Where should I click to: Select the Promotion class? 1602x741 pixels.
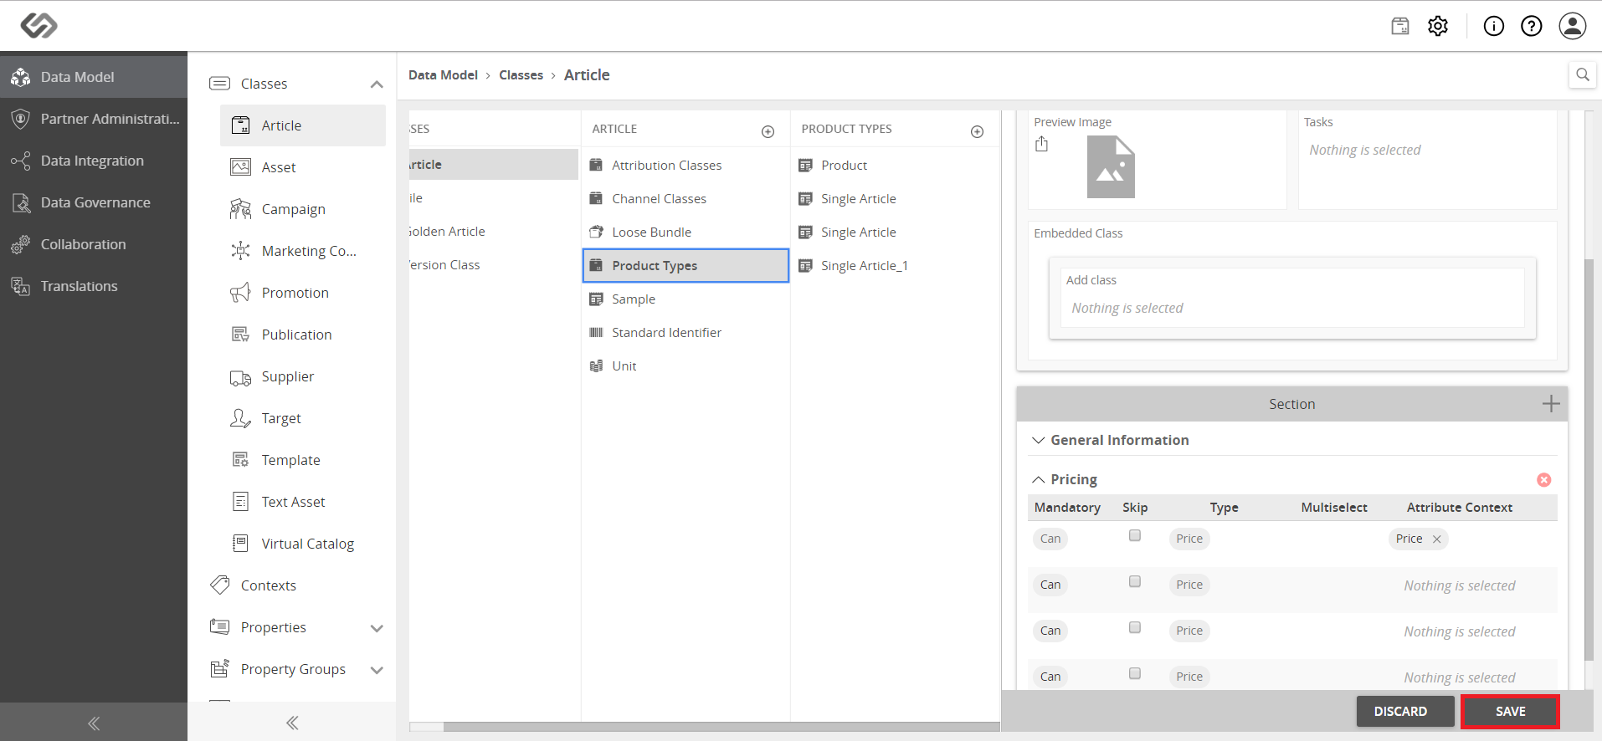point(303,293)
